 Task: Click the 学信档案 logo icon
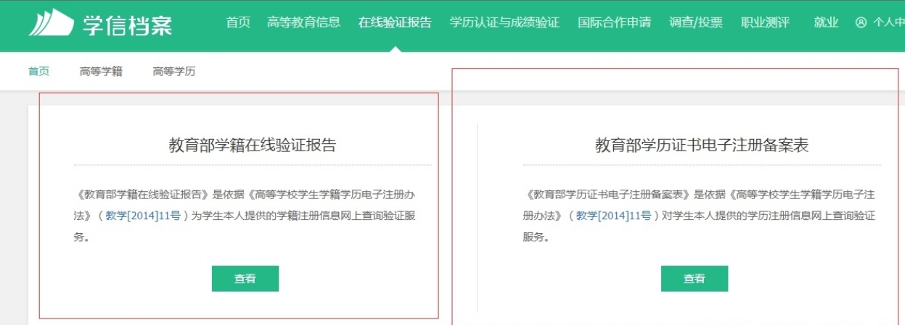51,22
